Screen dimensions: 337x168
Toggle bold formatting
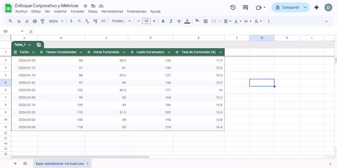coord(163,21)
